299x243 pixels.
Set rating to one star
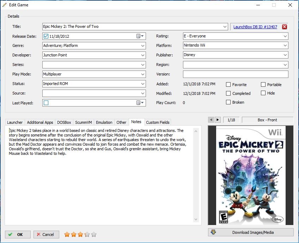(67, 235)
